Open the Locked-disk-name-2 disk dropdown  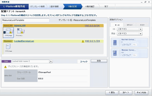pos(51,61)
